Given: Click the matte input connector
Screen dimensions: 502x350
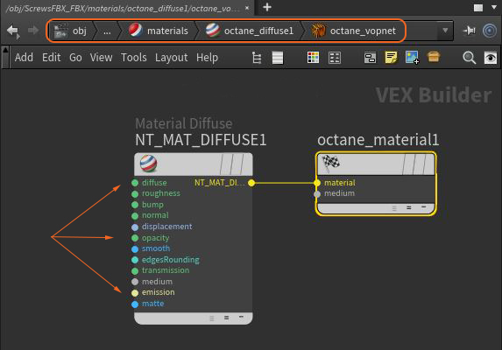Looking at the screenshot, I should [135, 304].
